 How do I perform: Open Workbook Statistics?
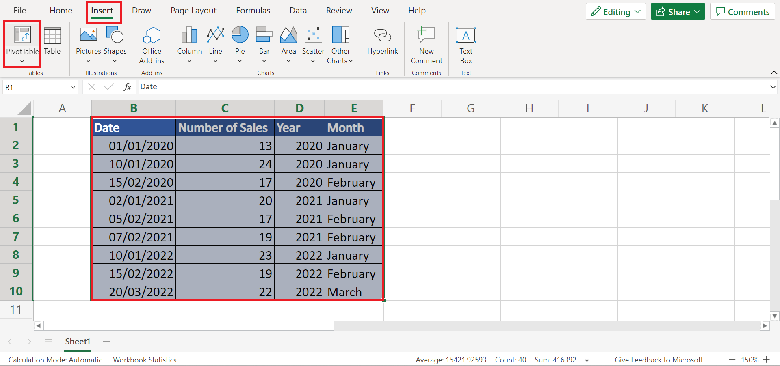point(145,360)
